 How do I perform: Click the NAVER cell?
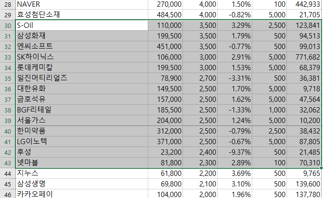82,4
